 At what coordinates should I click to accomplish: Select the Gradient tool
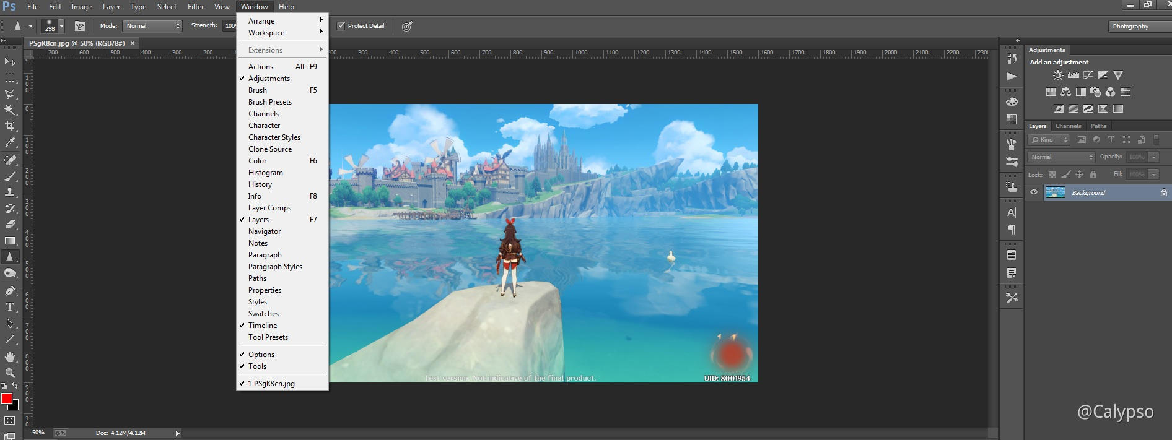tap(10, 241)
